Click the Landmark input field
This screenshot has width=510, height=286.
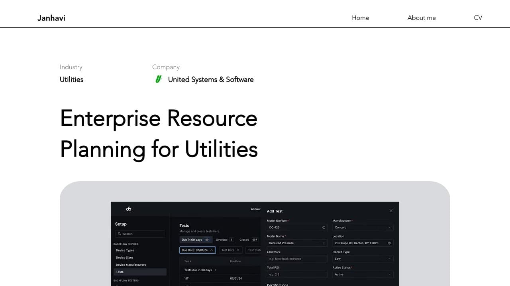click(297, 259)
